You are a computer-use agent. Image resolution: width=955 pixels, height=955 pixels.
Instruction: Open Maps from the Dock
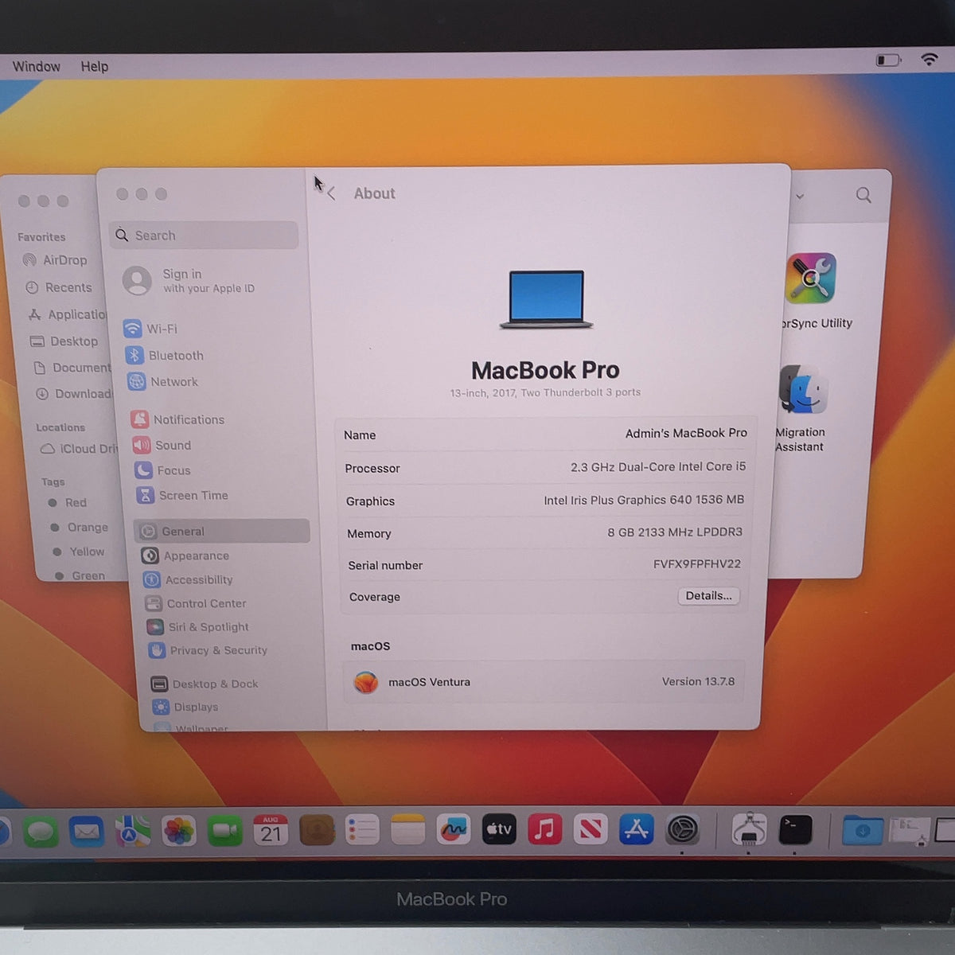pos(132,832)
